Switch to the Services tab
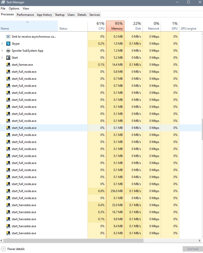This screenshot has width=203, height=253. pos(95,15)
